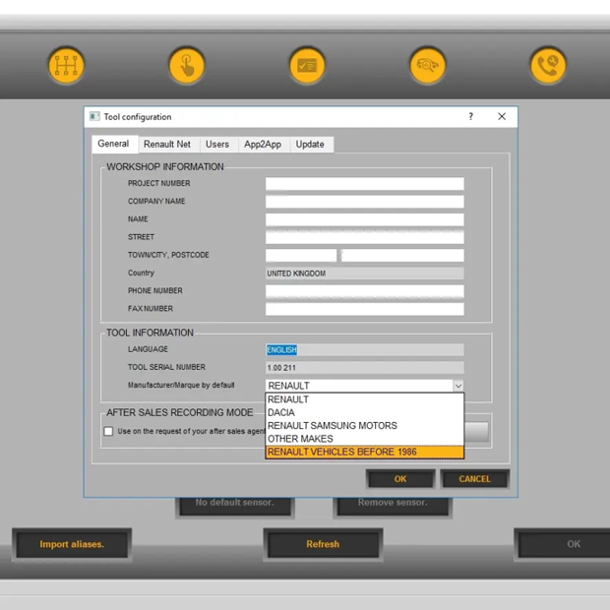Click the phone support icon in toolbar
Viewport: 610px width, 610px height.
click(x=548, y=65)
